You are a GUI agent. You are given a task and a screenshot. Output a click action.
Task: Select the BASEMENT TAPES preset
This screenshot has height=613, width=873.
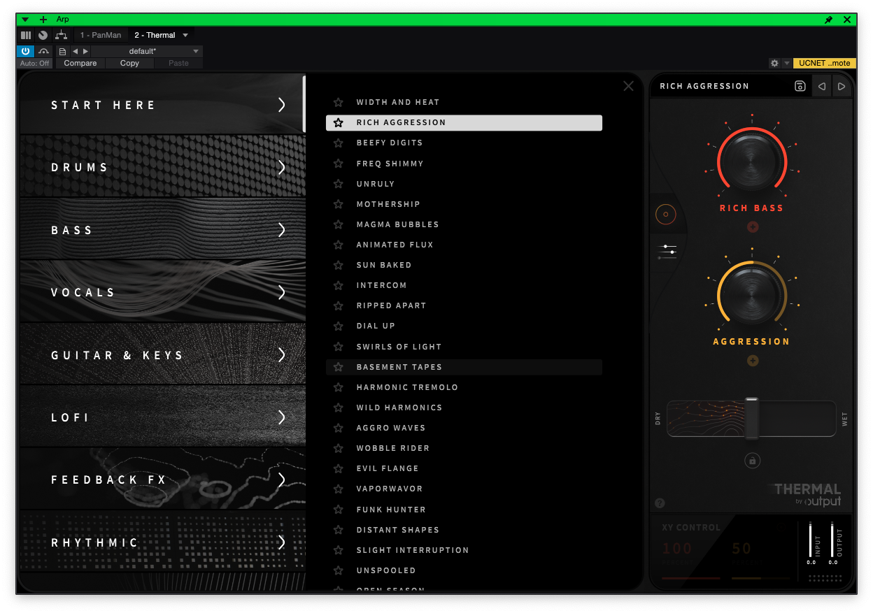pyautogui.click(x=464, y=367)
